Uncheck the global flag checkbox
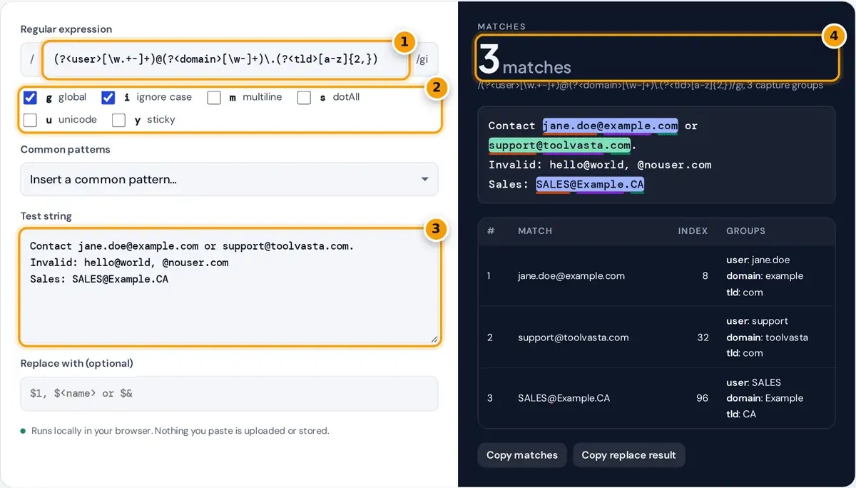This screenshot has width=856, height=488. pos(30,98)
